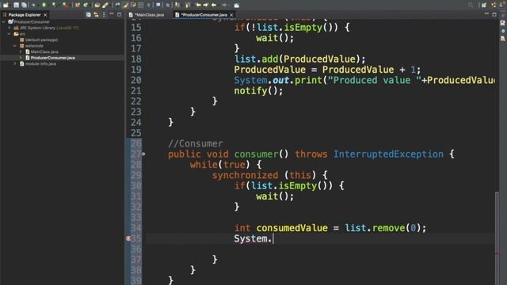Switch to the MainClass.java editor tab
Viewport: 507px width, 285px height.
pos(147,15)
